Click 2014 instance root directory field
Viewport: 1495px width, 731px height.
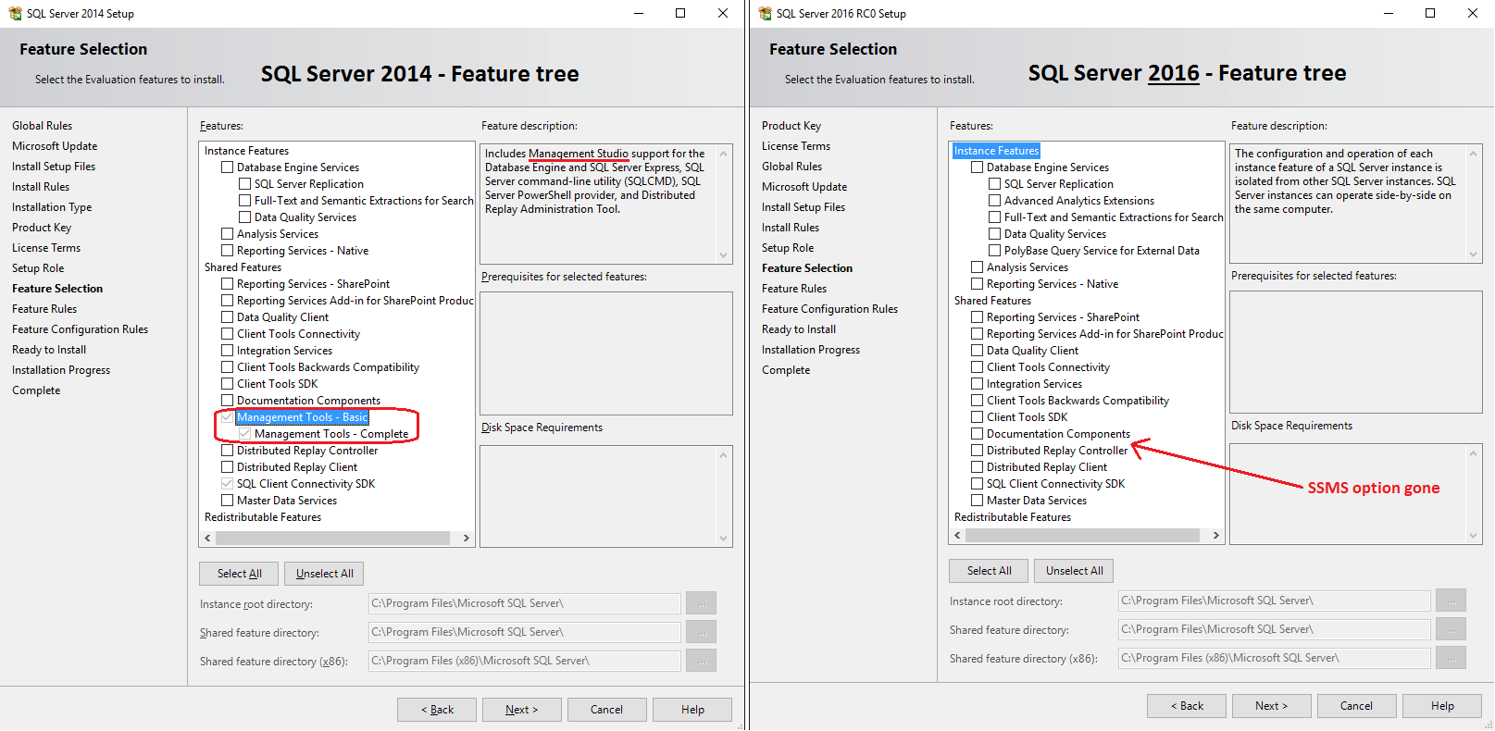coord(525,603)
